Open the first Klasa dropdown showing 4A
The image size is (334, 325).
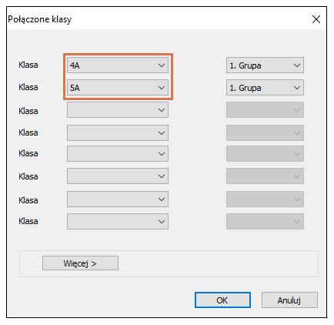[x=118, y=65]
